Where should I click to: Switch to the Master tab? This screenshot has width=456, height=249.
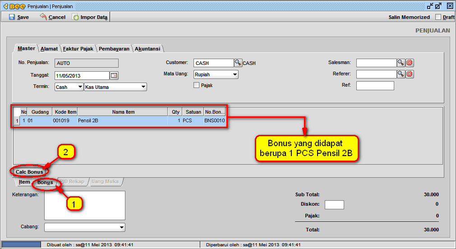(x=26, y=48)
